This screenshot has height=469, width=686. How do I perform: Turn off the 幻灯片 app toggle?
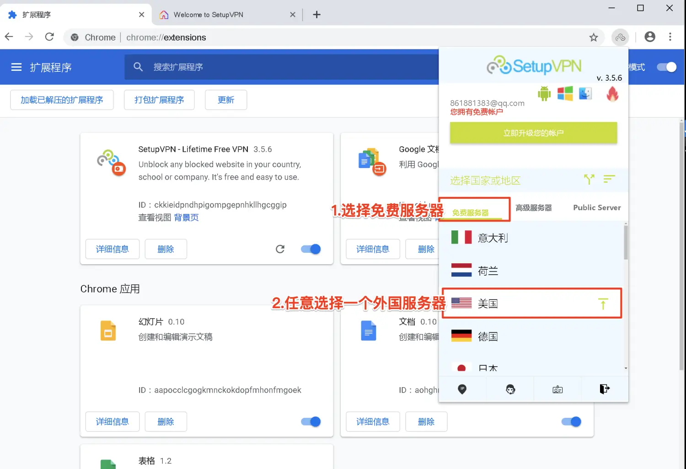coord(311,421)
